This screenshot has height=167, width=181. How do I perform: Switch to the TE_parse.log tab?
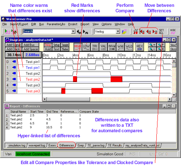point(96,146)
